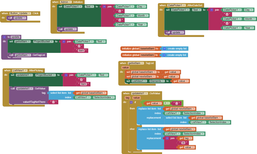Click the gear icon on the if block
The image size is (257, 154).
(131, 103)
